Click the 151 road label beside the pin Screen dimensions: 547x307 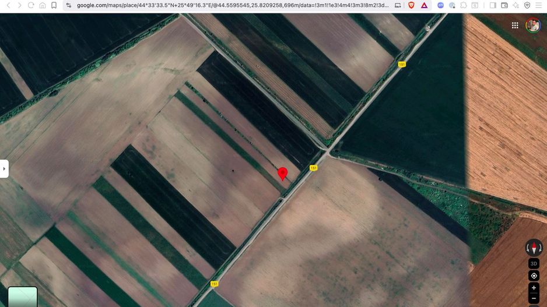tap(313, 168)
